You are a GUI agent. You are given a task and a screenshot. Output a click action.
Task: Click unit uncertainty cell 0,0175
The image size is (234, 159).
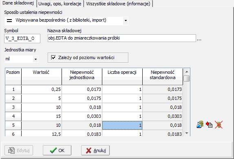(82, 98)
